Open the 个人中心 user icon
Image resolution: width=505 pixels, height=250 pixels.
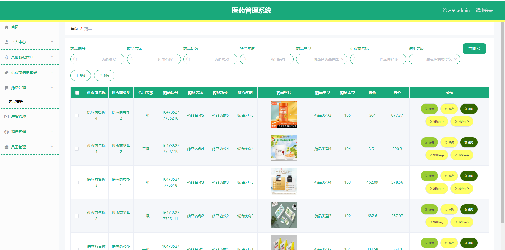(6, 42)
